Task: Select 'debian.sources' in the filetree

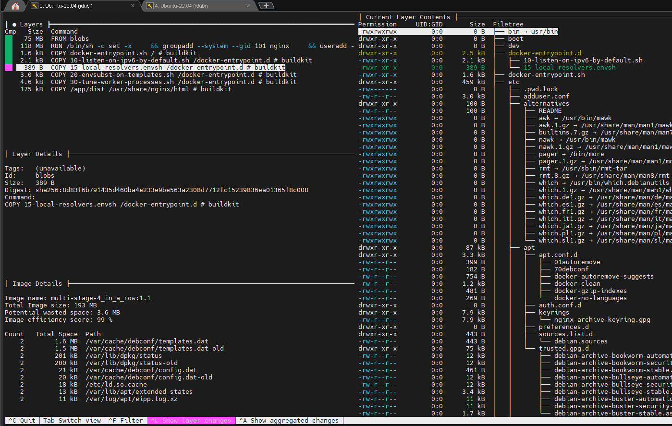Action: click(581, 341)
